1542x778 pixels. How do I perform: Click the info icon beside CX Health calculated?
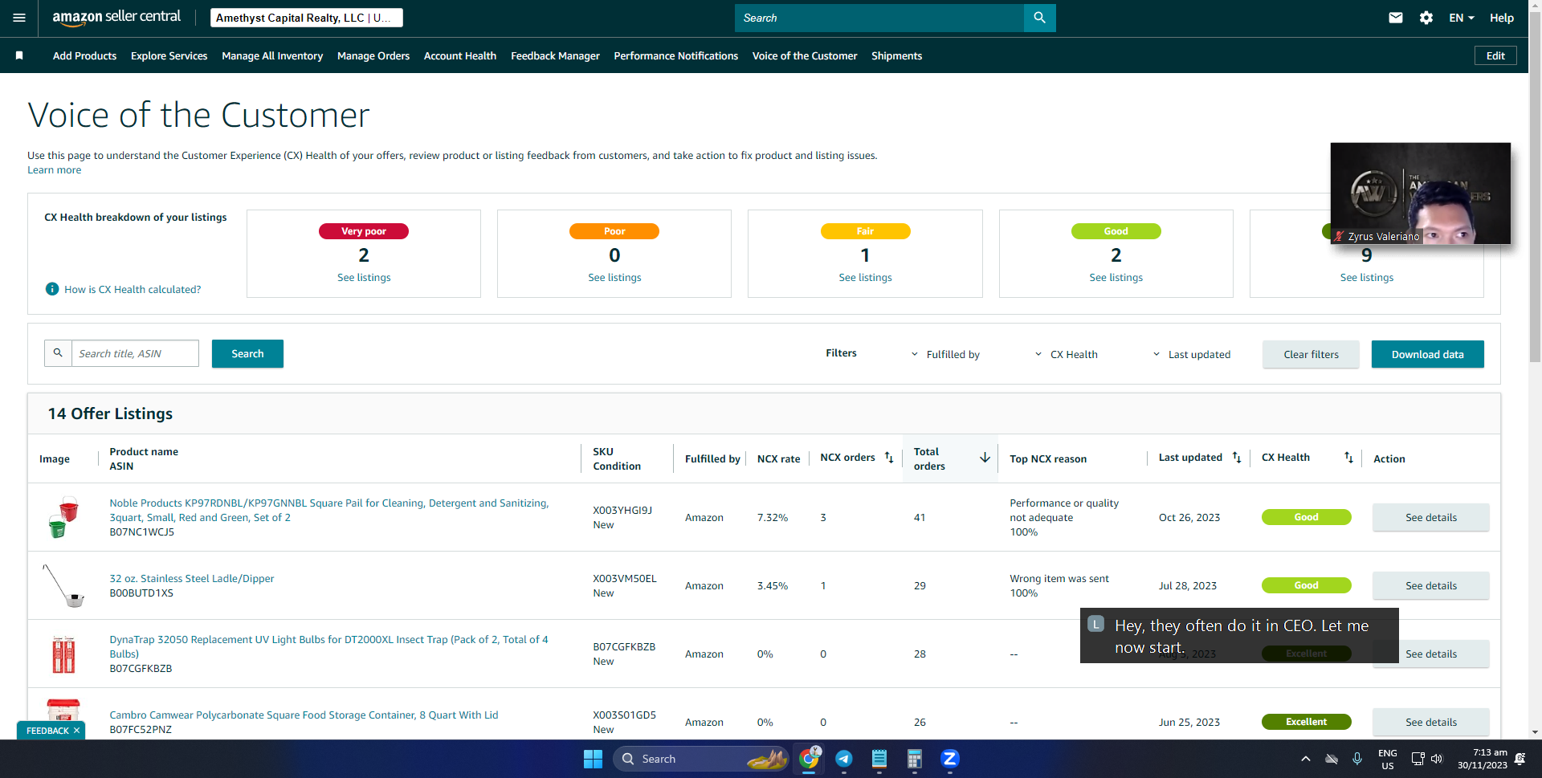(x=52, y=289)
